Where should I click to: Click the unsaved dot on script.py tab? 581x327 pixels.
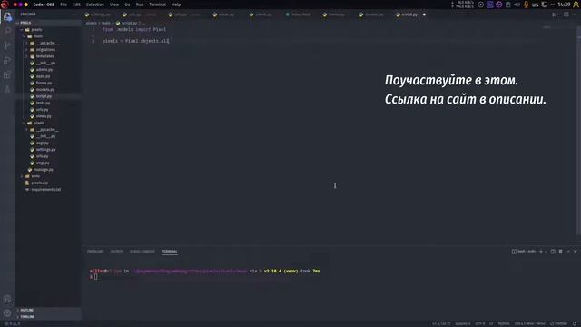coord(424,15)
